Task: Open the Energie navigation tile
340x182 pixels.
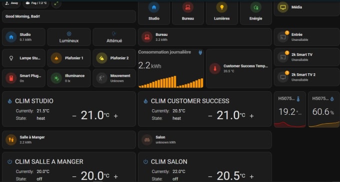Action: coord(256,12)
